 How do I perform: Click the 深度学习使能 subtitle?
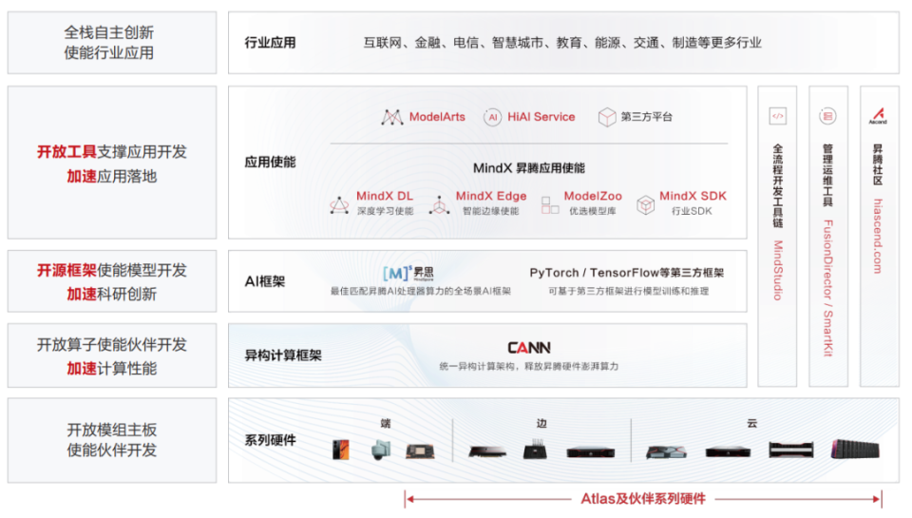[385, 211]
